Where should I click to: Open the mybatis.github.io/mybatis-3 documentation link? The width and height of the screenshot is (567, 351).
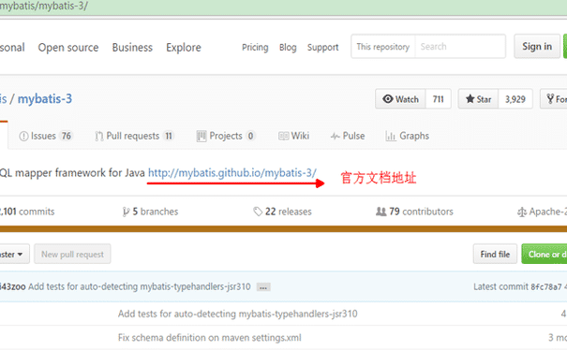click(232, 173)
